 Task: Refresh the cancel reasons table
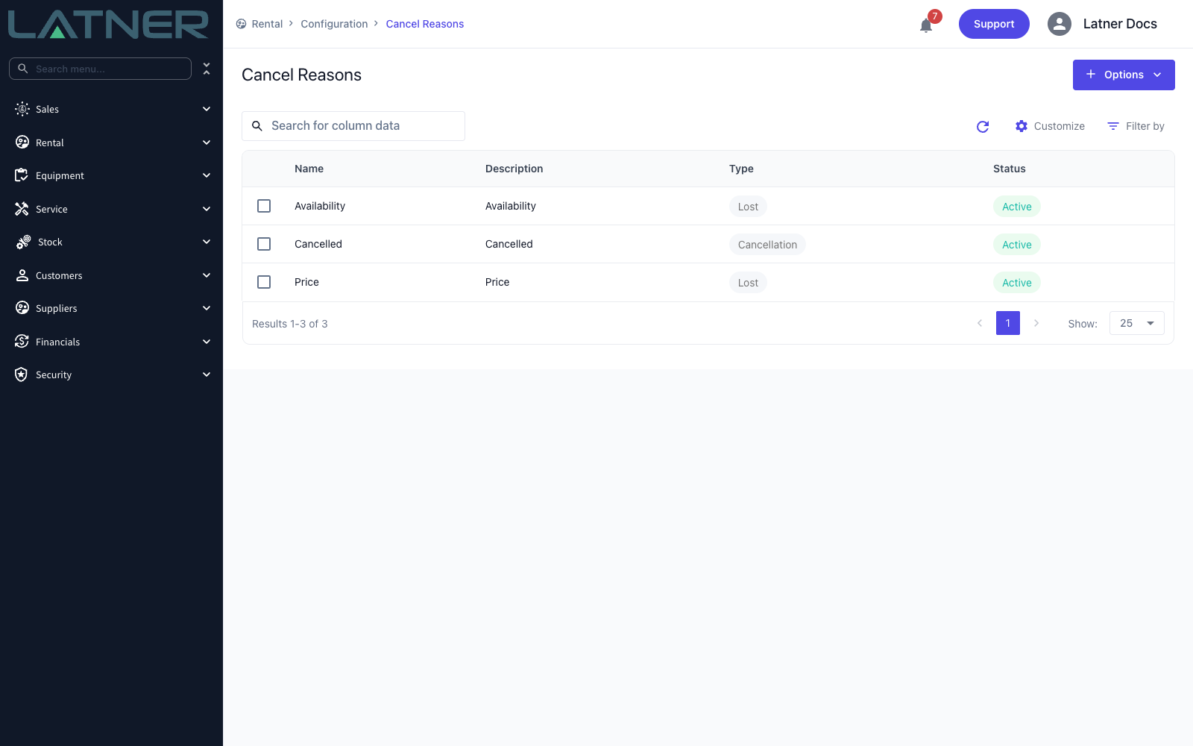point(983,127)
